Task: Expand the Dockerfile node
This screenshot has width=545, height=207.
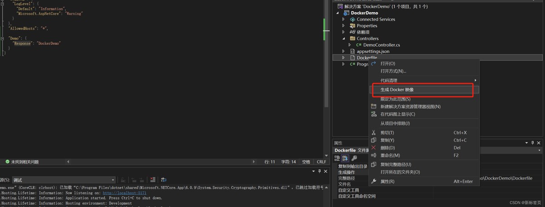Action: point(344,58)
